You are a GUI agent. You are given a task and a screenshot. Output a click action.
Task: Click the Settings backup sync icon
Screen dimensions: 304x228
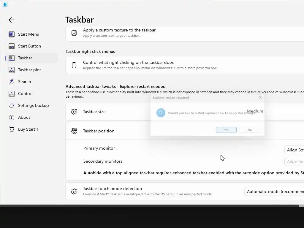click(x=12, y=106)
